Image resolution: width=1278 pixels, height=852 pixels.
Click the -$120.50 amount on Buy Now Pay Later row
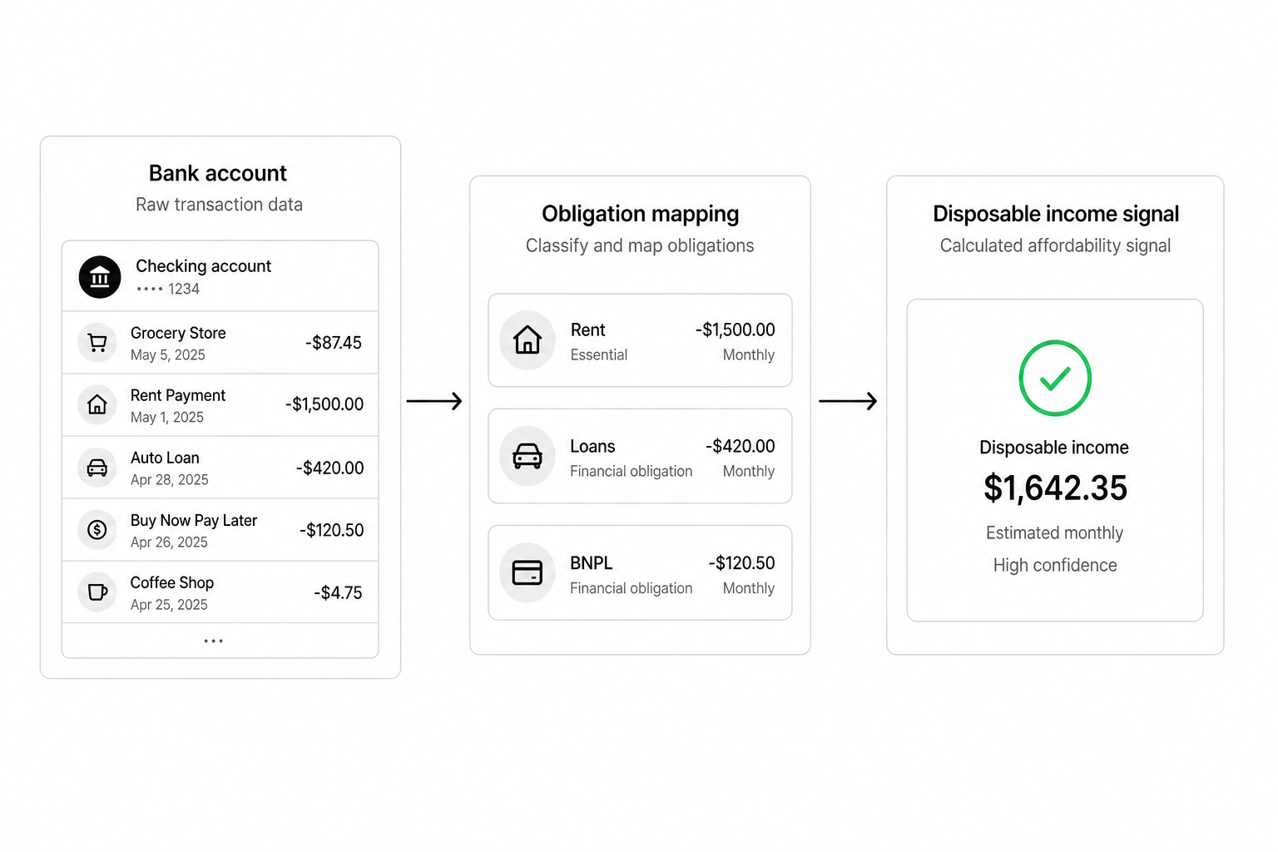point(332,530)
